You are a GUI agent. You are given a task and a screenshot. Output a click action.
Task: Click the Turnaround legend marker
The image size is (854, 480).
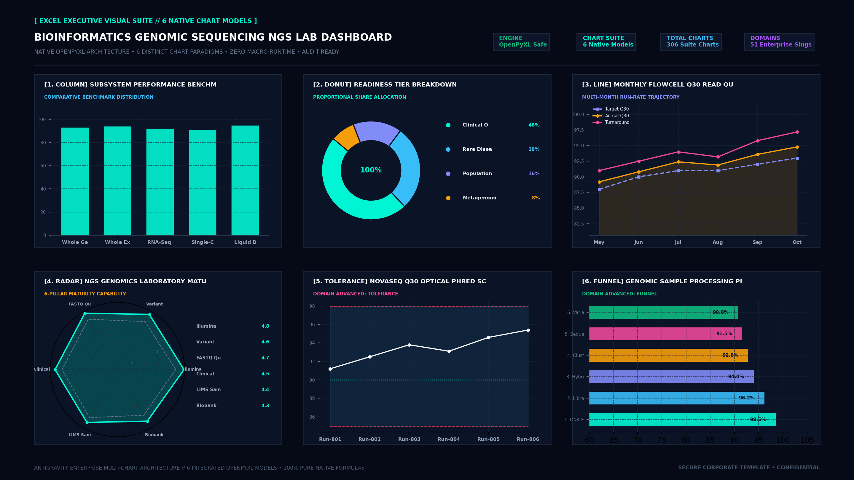coord(598,123)
